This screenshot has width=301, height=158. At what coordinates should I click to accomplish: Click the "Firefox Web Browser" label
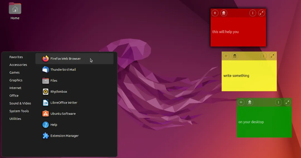point(66,59)
